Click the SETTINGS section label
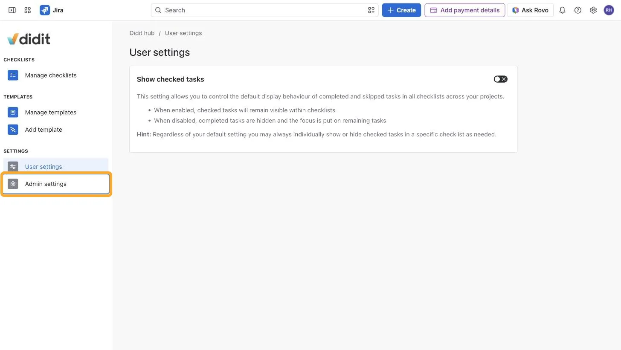Image resolution: width=621 pixels, height=350 pixels. pyautogui.click(x=16, y=151)
